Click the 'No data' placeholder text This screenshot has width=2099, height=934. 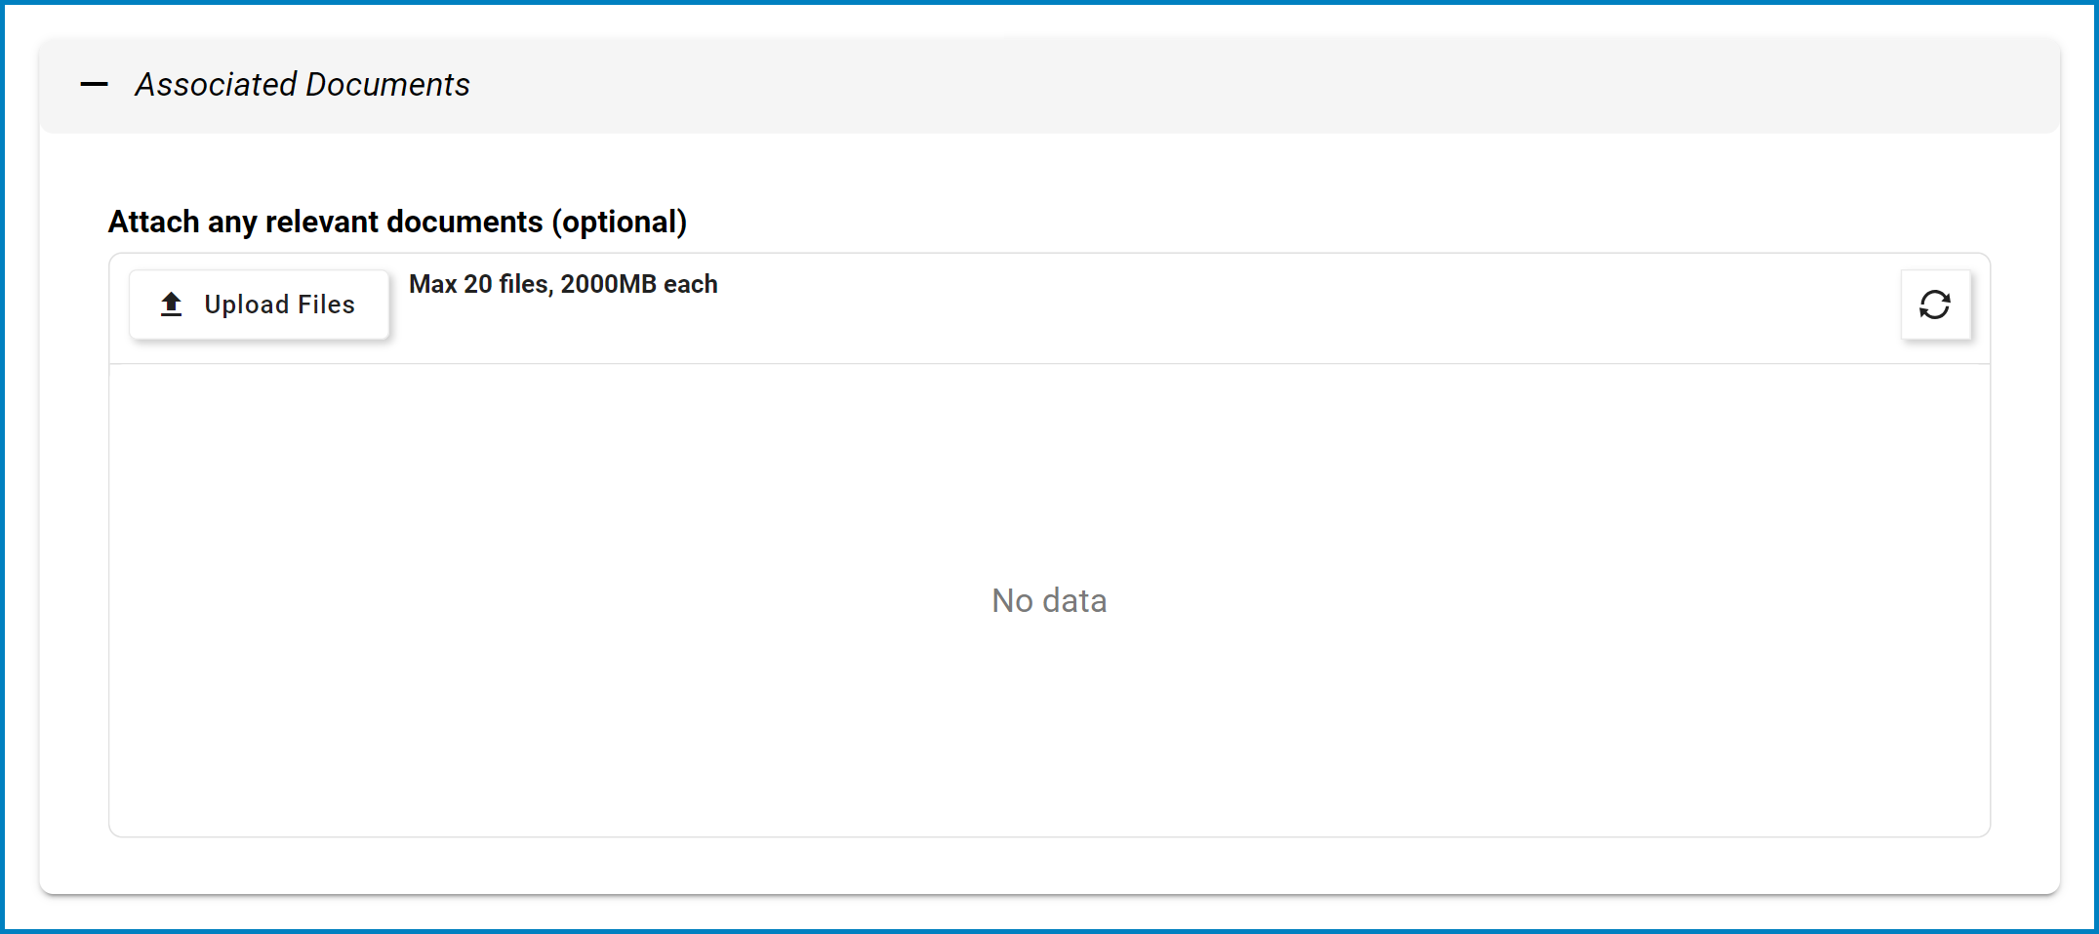[x=1049, y=600]
